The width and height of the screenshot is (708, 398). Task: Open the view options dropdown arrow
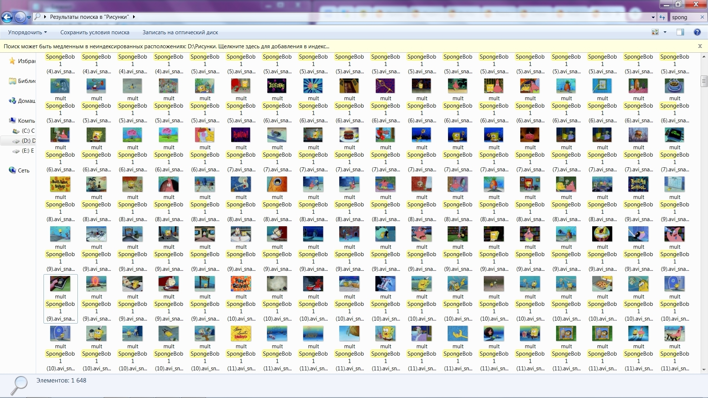[x=665, y=32]
